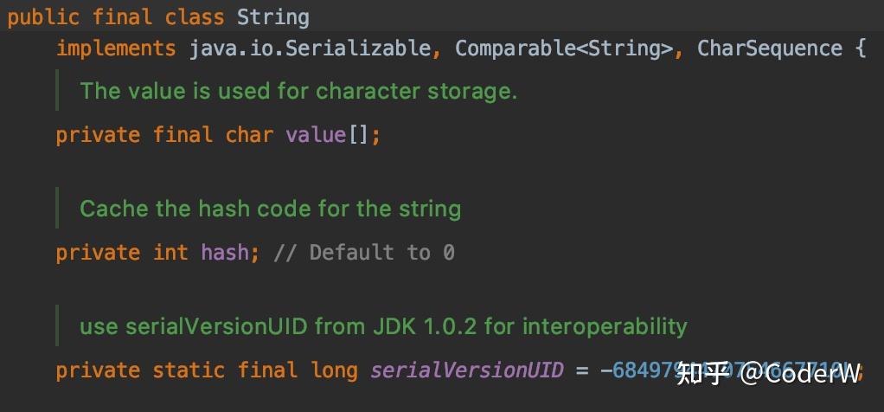Click the static keyword
Screen dimensions: 884x412
click(189, 370)
